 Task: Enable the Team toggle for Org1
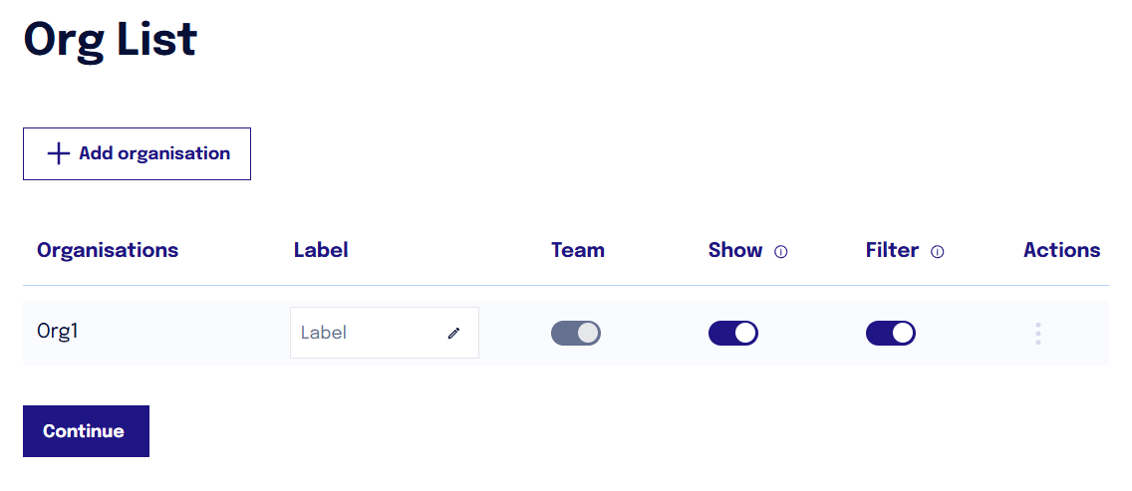click(575, 333)
